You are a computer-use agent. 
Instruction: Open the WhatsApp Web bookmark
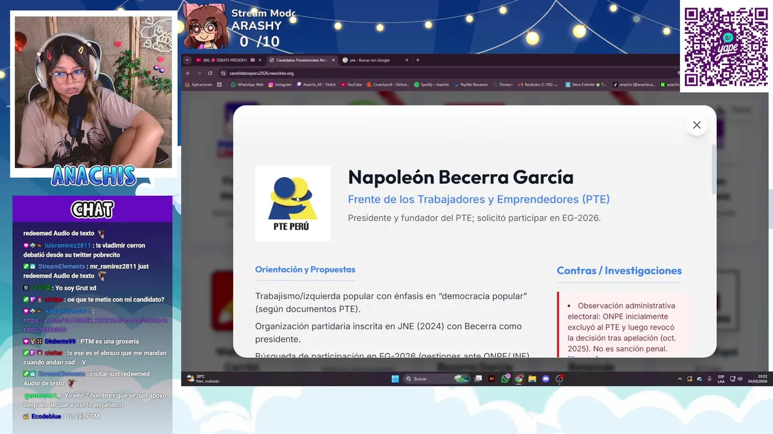pyautogui.click(x=248, y=84)
